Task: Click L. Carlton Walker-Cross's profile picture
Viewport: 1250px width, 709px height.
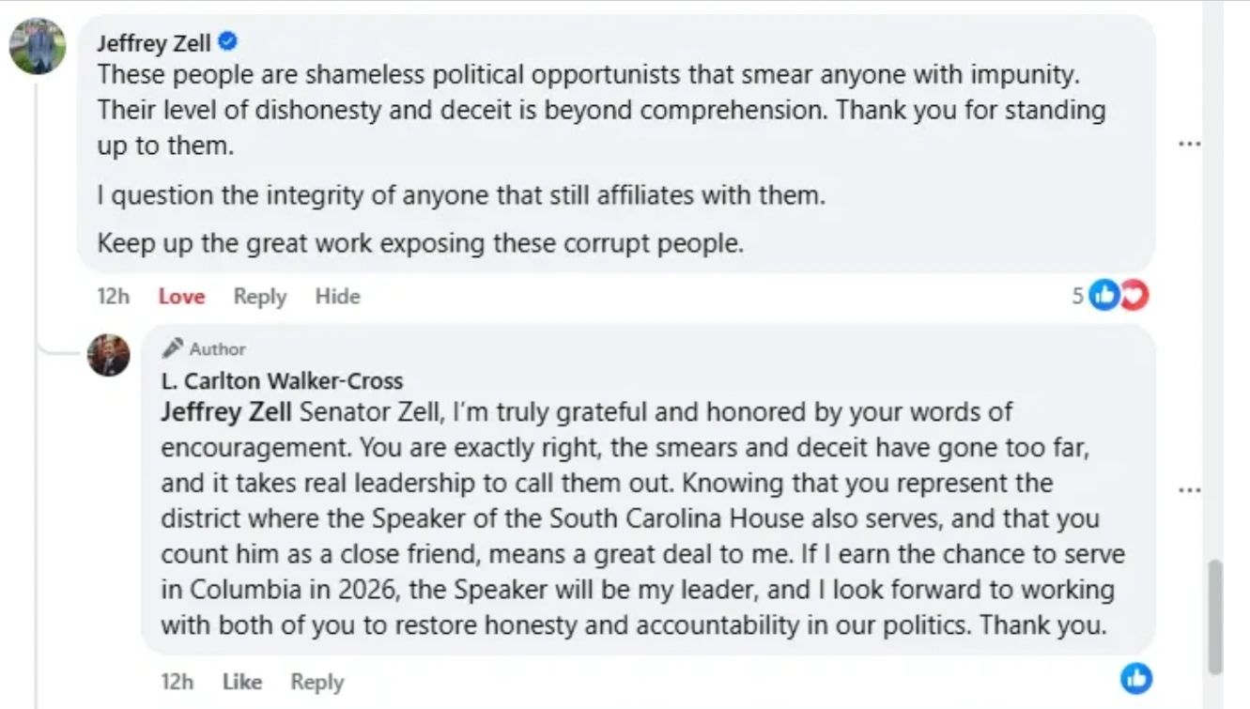Action: click(x=109, y=355)
